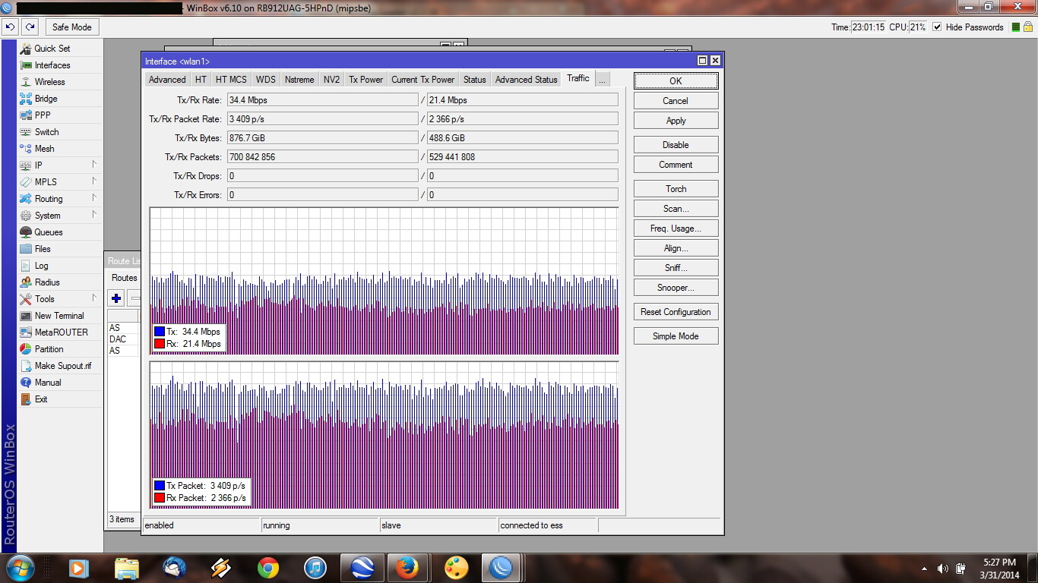Open the Bridge sidebar item
This screenshot has height=583, width=1038.
coord(46,99)
